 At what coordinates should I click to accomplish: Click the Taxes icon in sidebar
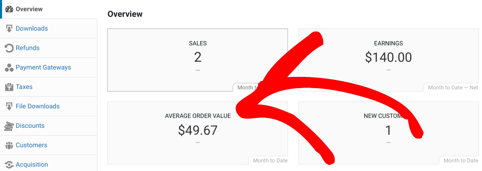point(9,87)
